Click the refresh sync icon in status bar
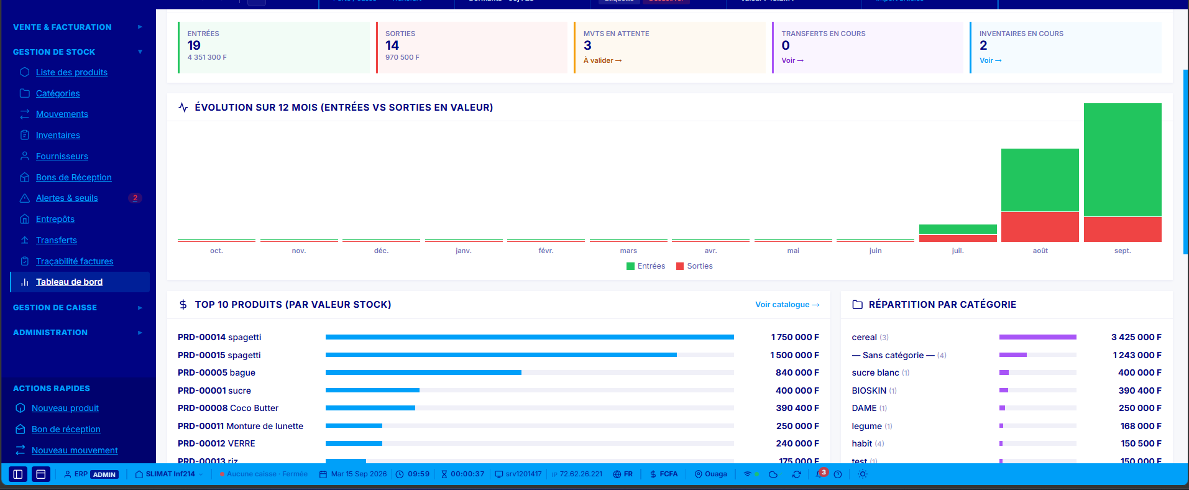Screen dimensions: 1189x490 pos(796,474)
